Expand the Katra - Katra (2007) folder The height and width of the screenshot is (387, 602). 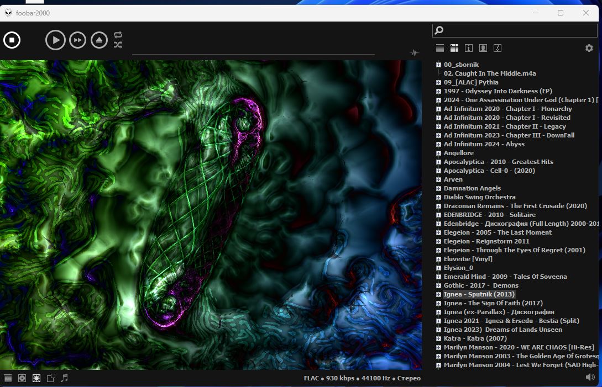pyautogui.click(x=438, y=338)
